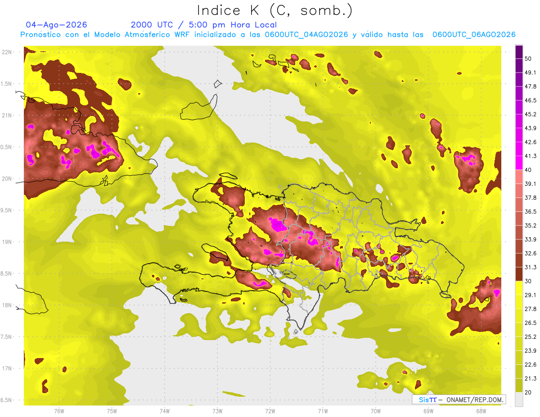This screenshot has width=540, height=417.
Task: Click the legend value "40"
Action: (528, 170)
